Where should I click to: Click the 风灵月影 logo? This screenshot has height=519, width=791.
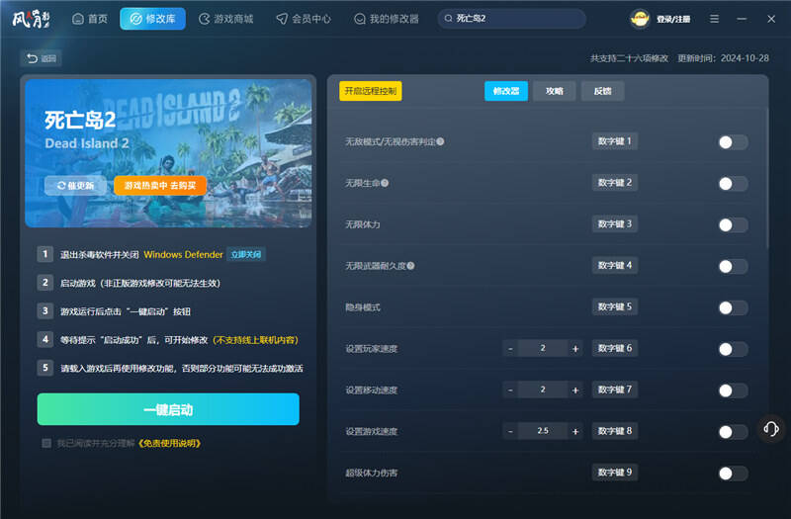[31, 19]
